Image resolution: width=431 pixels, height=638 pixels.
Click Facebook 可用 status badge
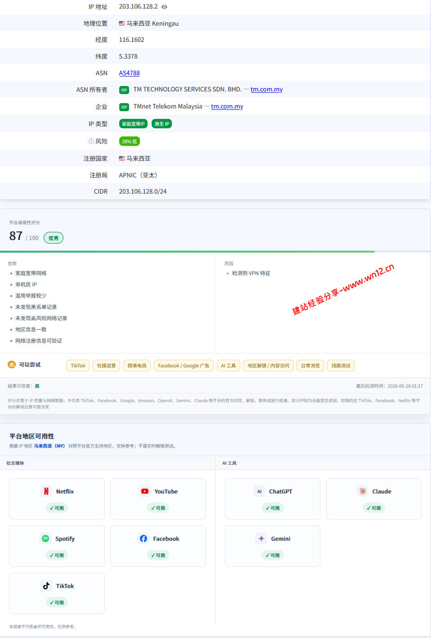tap(158, 555)
